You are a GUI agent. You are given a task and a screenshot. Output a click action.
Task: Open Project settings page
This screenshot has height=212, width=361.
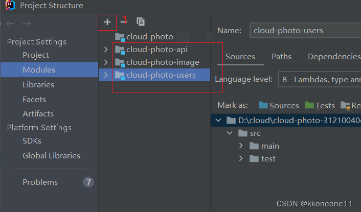pyautogui.click(x=36, y=55)
